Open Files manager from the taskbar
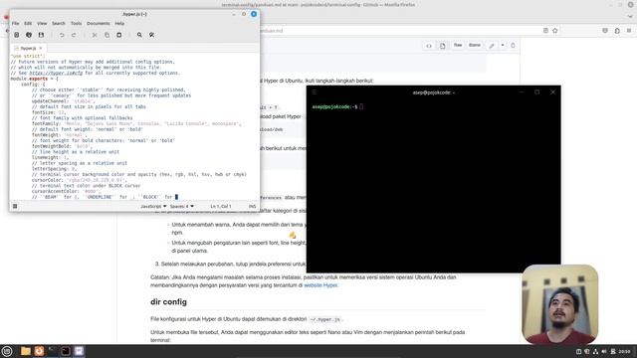Image resolution: width=637 pixels, height=358 pixels. click(x=26, y=351)
